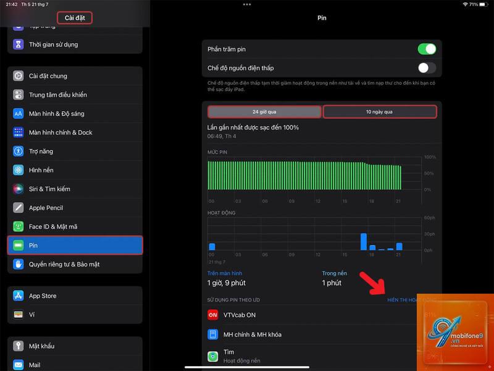Select Màn hình & Độ sáng AA icon

19,114
